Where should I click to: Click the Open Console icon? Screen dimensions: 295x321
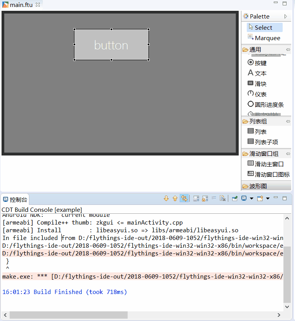pos(260,198)
